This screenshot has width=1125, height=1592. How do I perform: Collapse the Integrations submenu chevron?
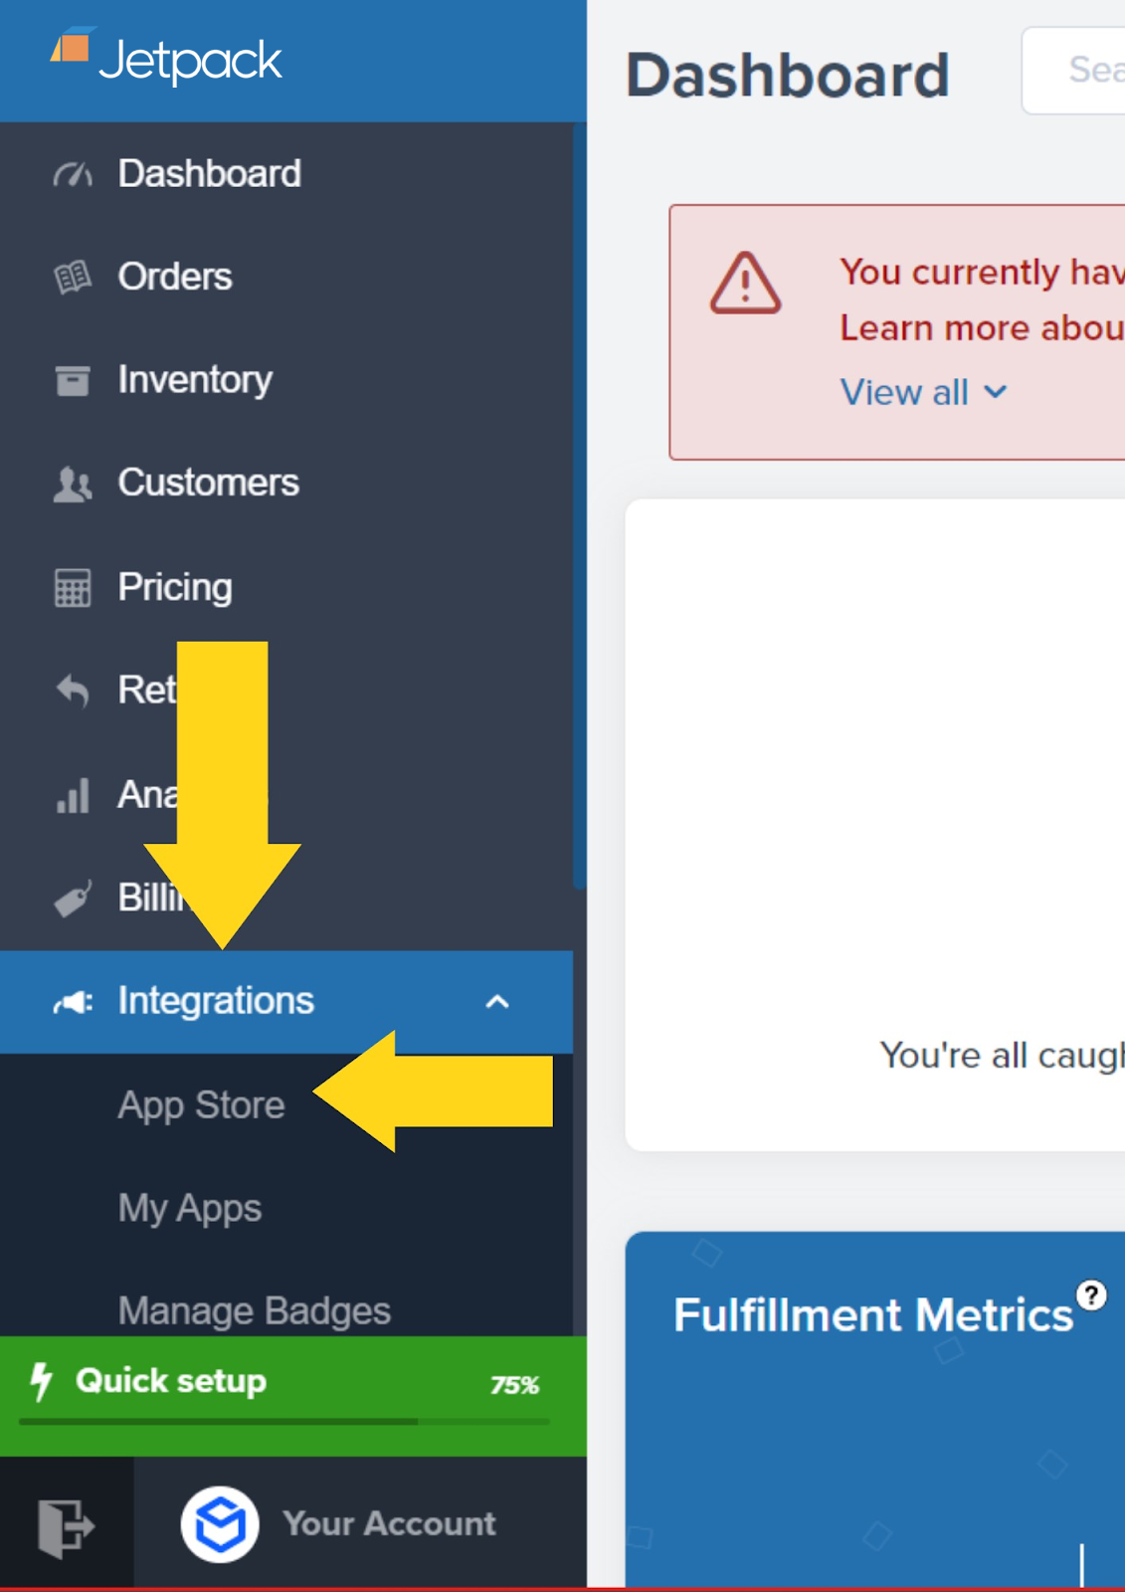tap(497, 1002)
